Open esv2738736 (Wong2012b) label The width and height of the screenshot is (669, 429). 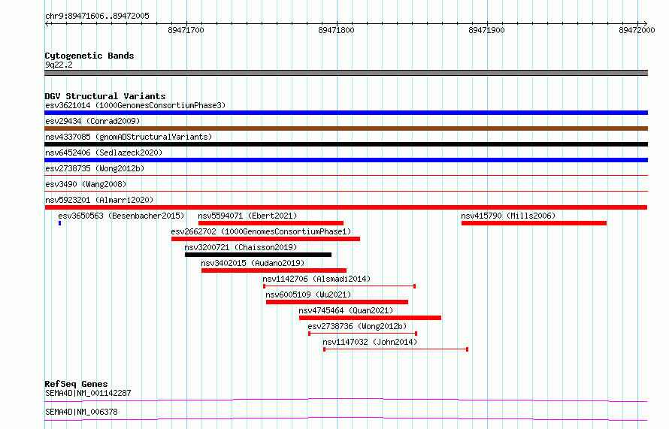[357, 326]
